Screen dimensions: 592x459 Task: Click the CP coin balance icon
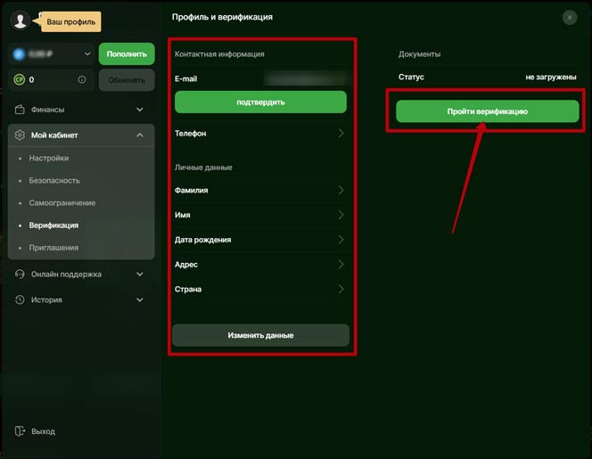point(19,80)
